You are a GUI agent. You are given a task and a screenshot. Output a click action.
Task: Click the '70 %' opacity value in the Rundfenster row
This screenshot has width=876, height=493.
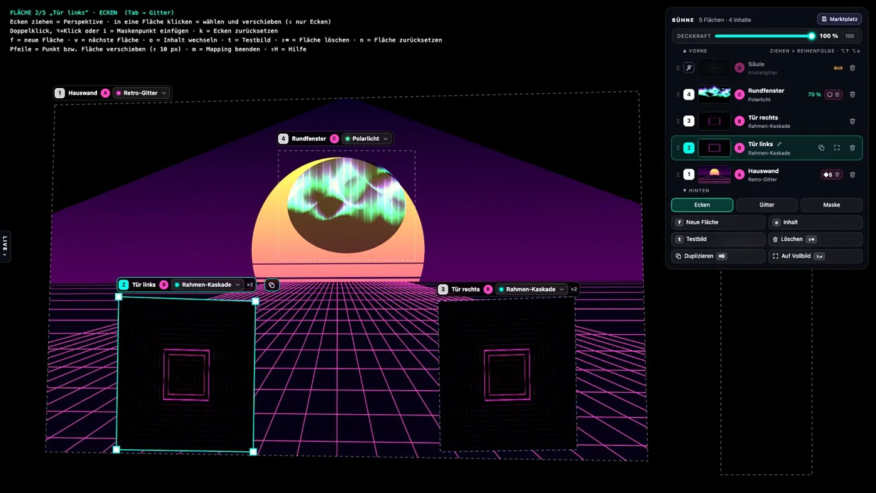coord(814,94)
